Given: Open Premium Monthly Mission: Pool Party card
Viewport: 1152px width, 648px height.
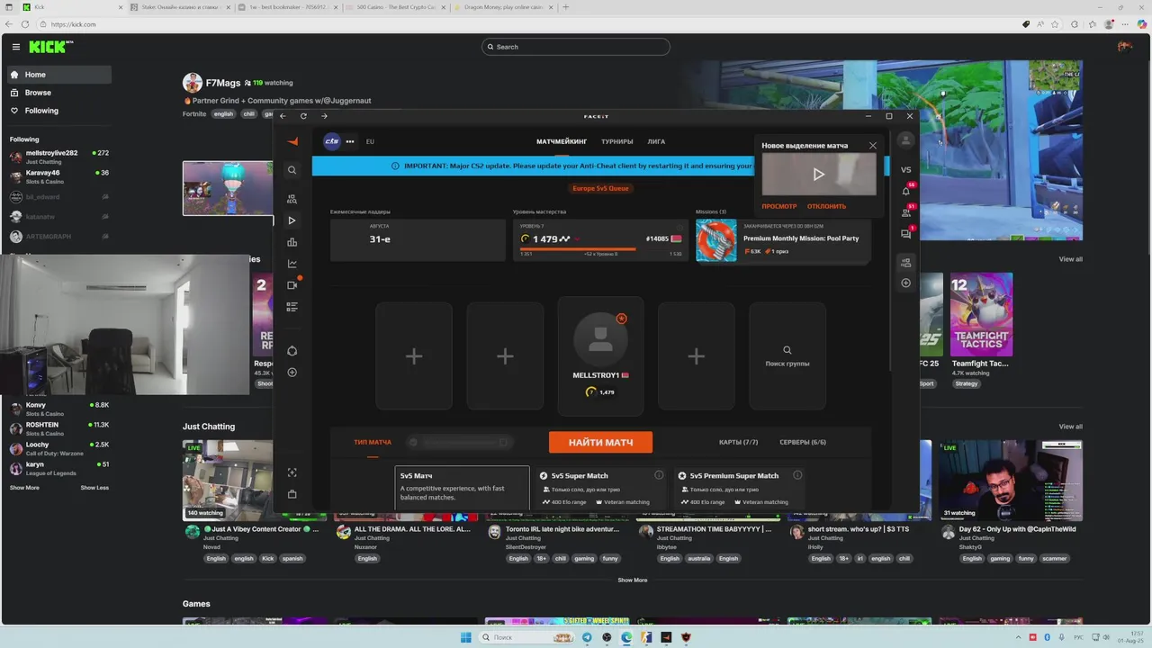Looking at the screenshot, I should coord(783,240).
